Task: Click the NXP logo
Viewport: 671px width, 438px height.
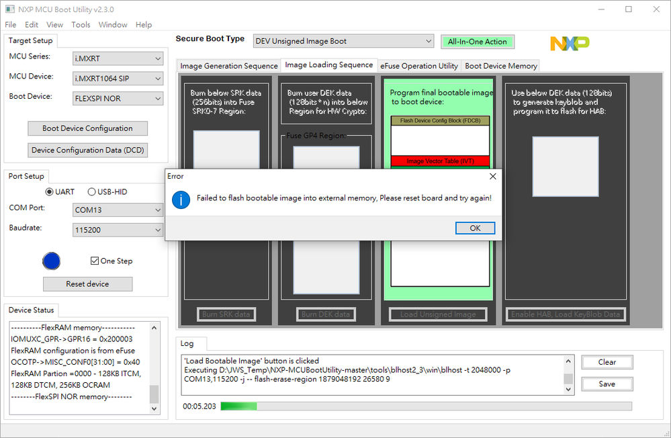Action: click(x=570, y=43)
